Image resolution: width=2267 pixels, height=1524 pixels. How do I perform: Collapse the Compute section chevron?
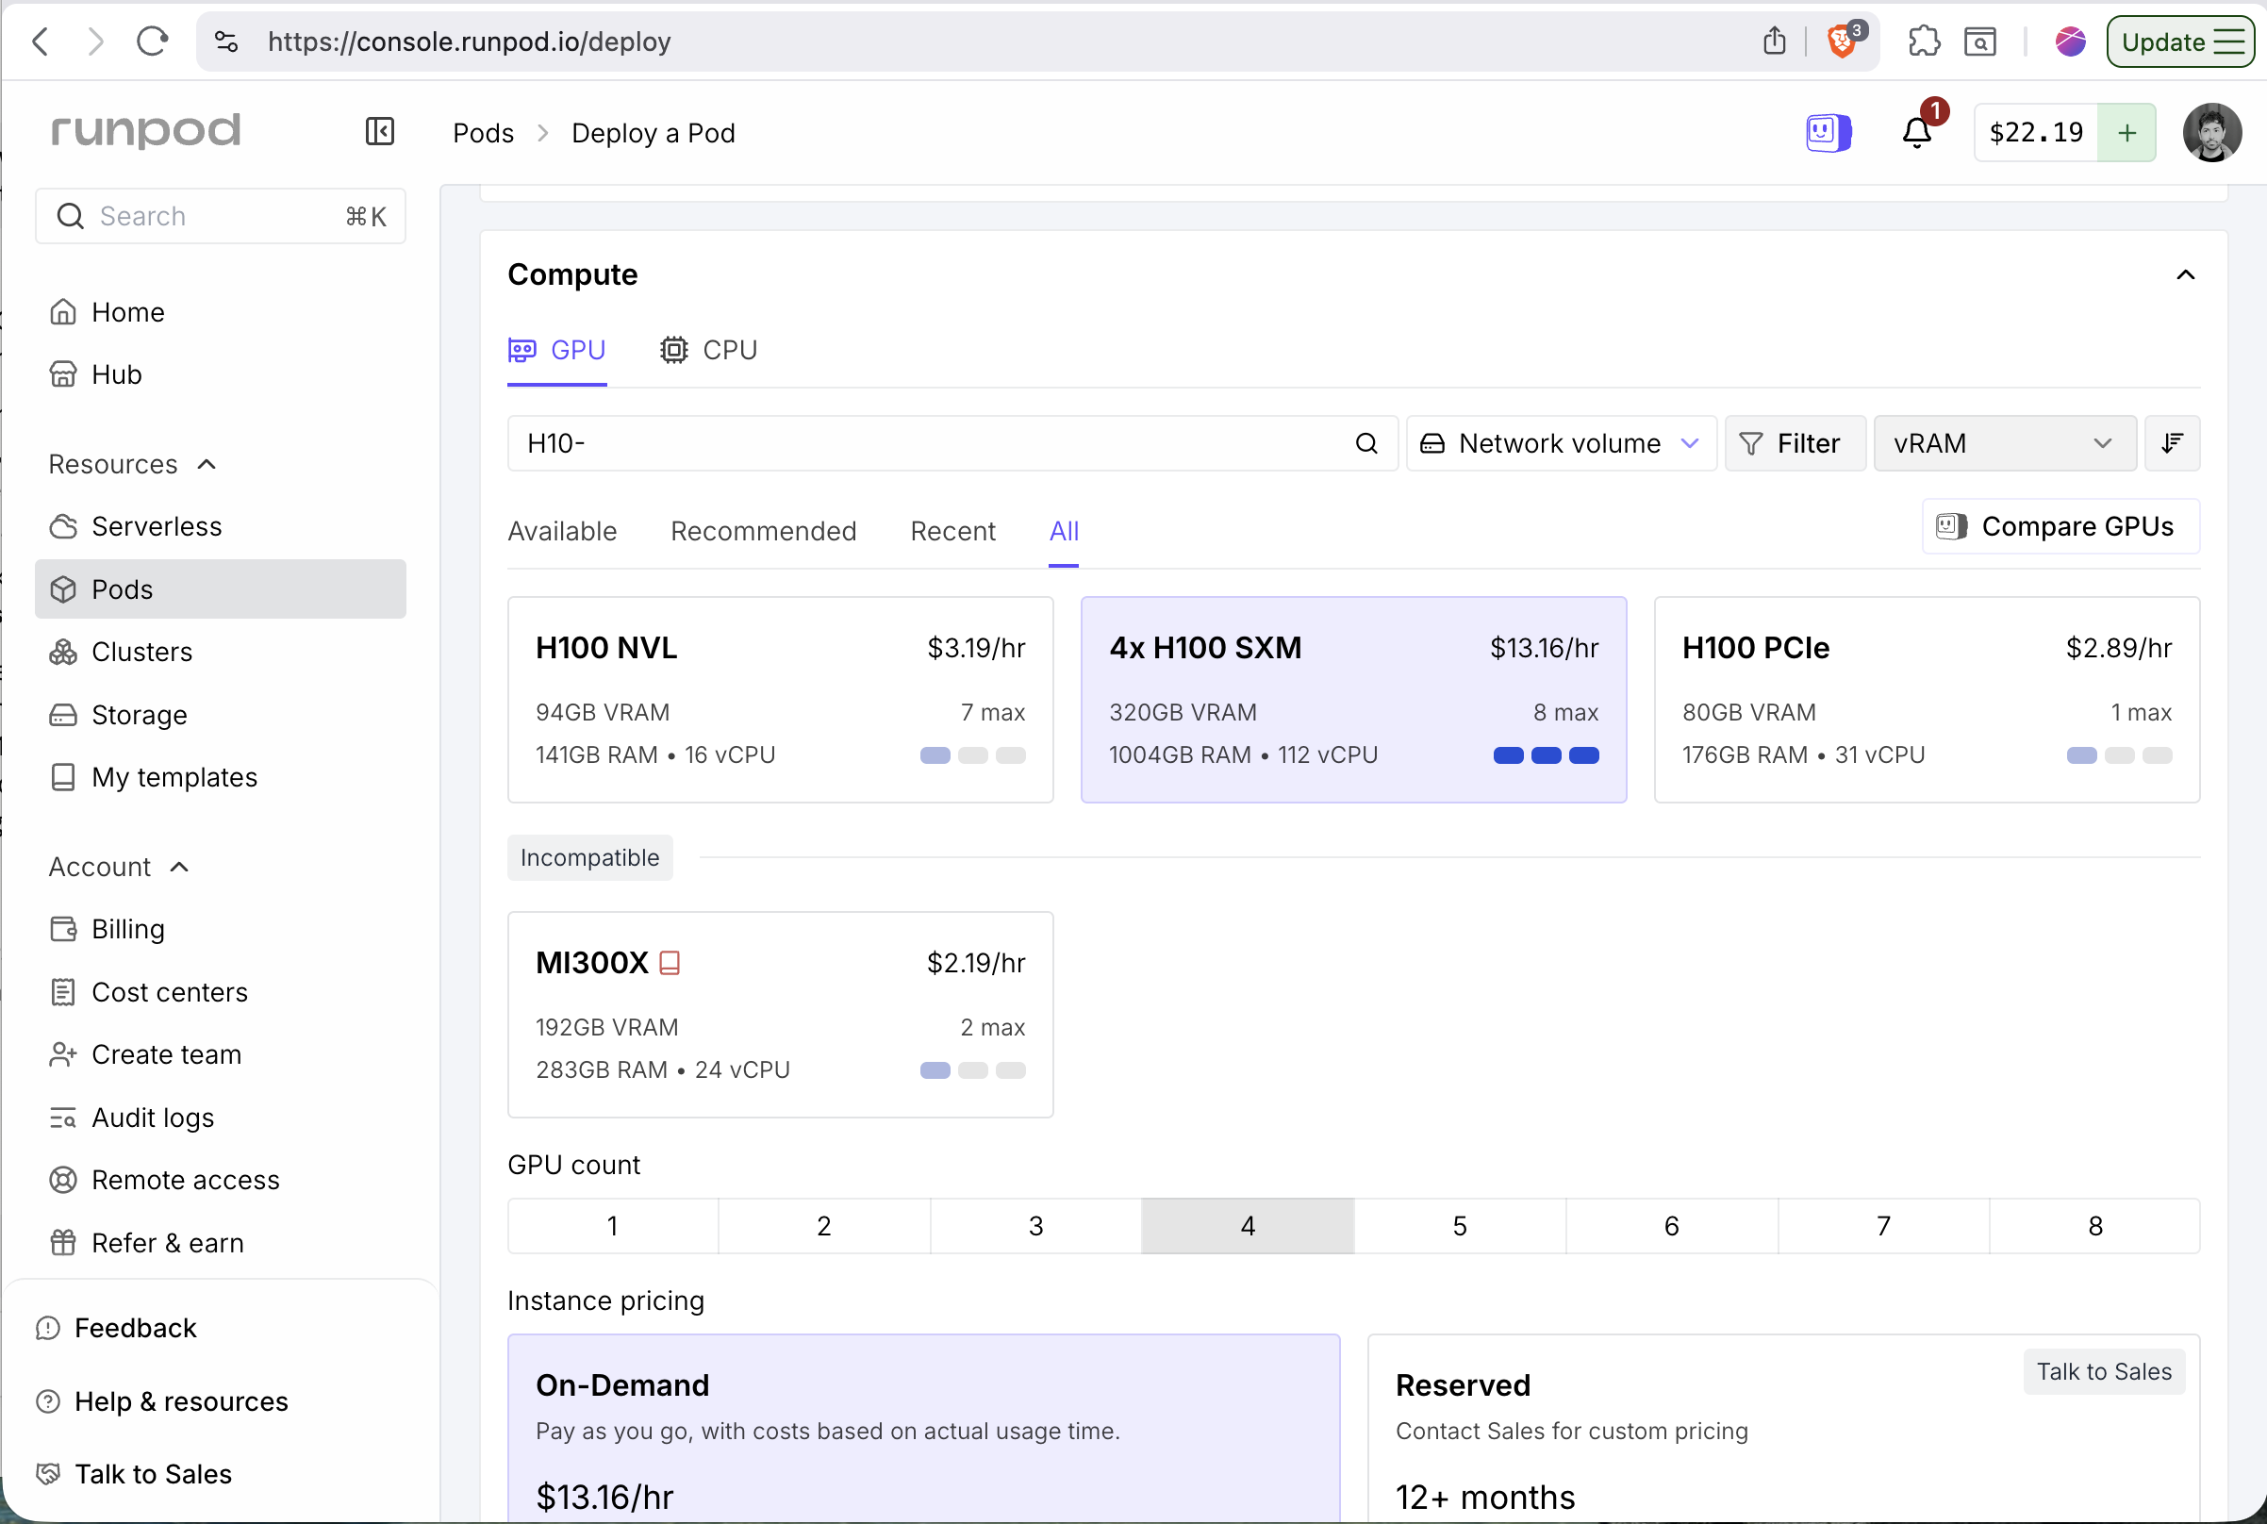point(2185,274)
